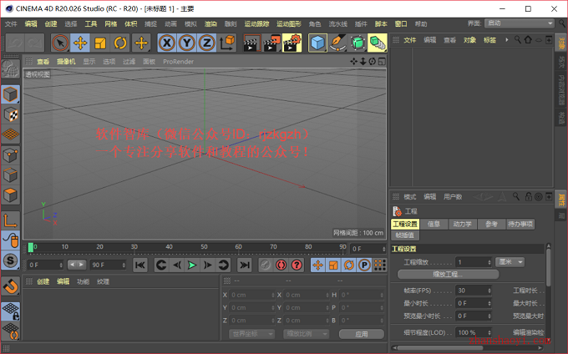Toggle the Z axis lock
568x354 pixels.
(x=206, y=43)
